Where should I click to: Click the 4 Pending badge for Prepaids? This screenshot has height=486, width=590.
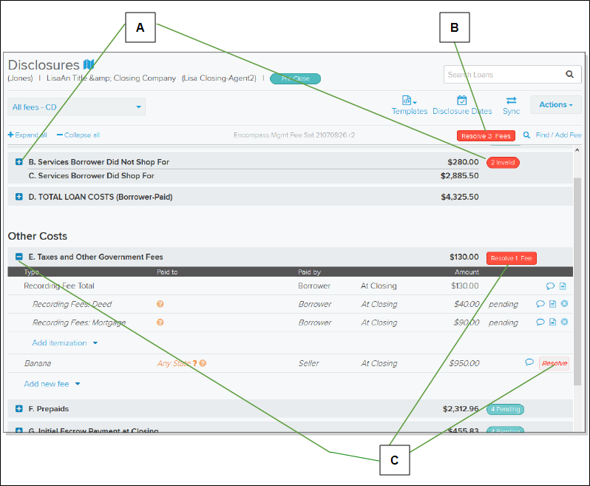[505, 409]
